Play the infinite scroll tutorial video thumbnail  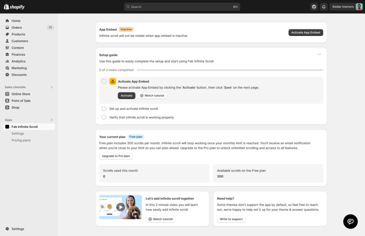120,207
